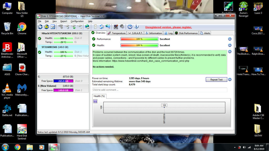The image size is (269, 151).
Task: Click the disk with magnifier search icon
Action: point(80,27)
